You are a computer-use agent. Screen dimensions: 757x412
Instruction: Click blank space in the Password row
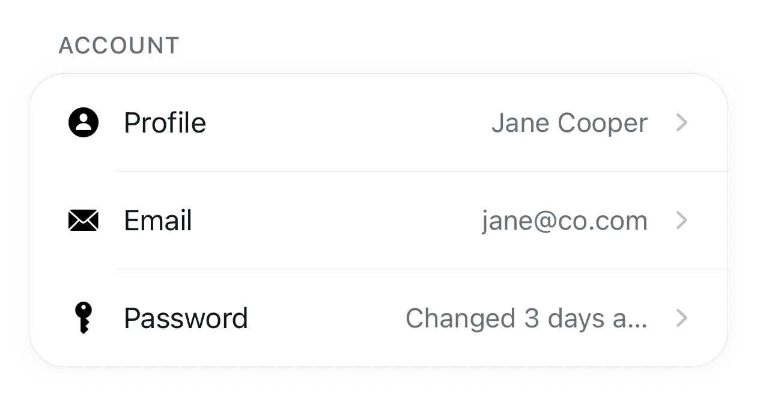(x=324, y=318)
